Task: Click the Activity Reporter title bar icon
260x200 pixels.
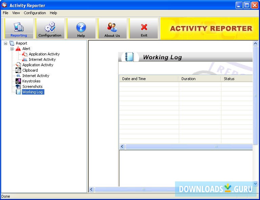Action: 4,5
